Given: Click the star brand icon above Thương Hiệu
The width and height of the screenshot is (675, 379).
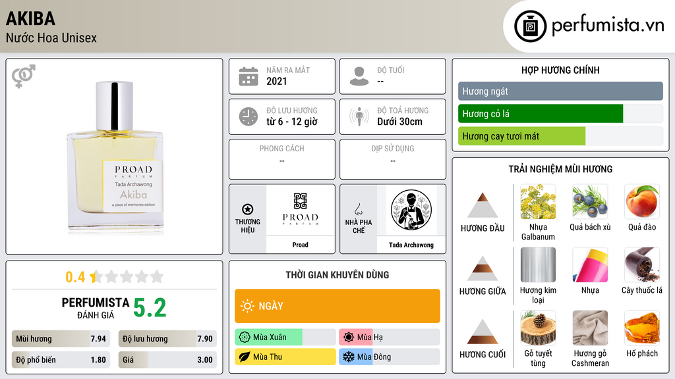Looking at the screenshot, I should (x=248, y=209).
